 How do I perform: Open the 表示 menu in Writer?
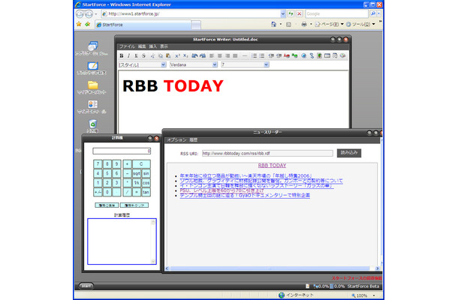tap(164, 46)
